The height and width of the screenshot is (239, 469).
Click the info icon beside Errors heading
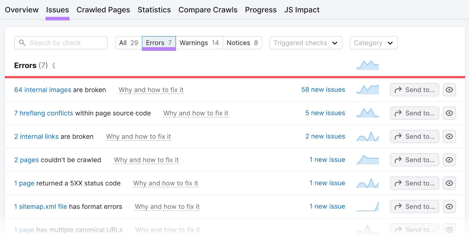54,66
